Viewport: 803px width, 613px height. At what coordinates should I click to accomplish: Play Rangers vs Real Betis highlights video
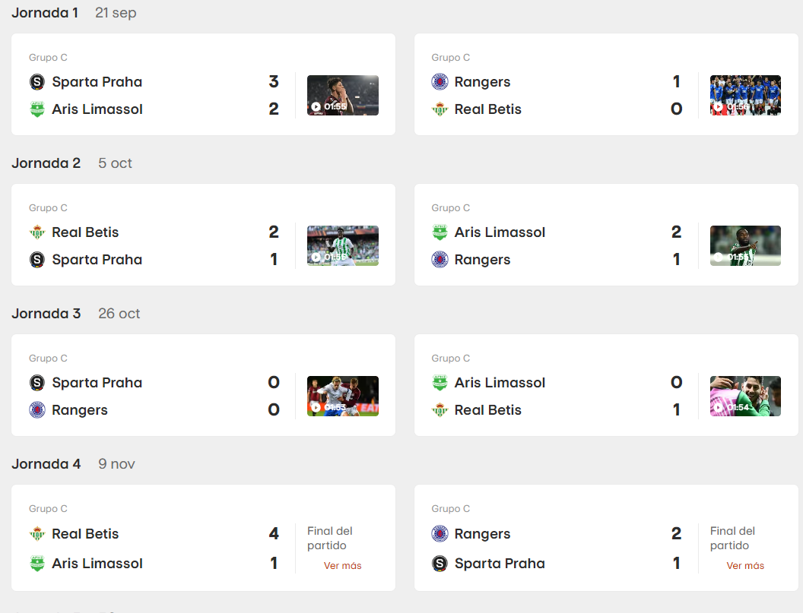coord(744,95)
